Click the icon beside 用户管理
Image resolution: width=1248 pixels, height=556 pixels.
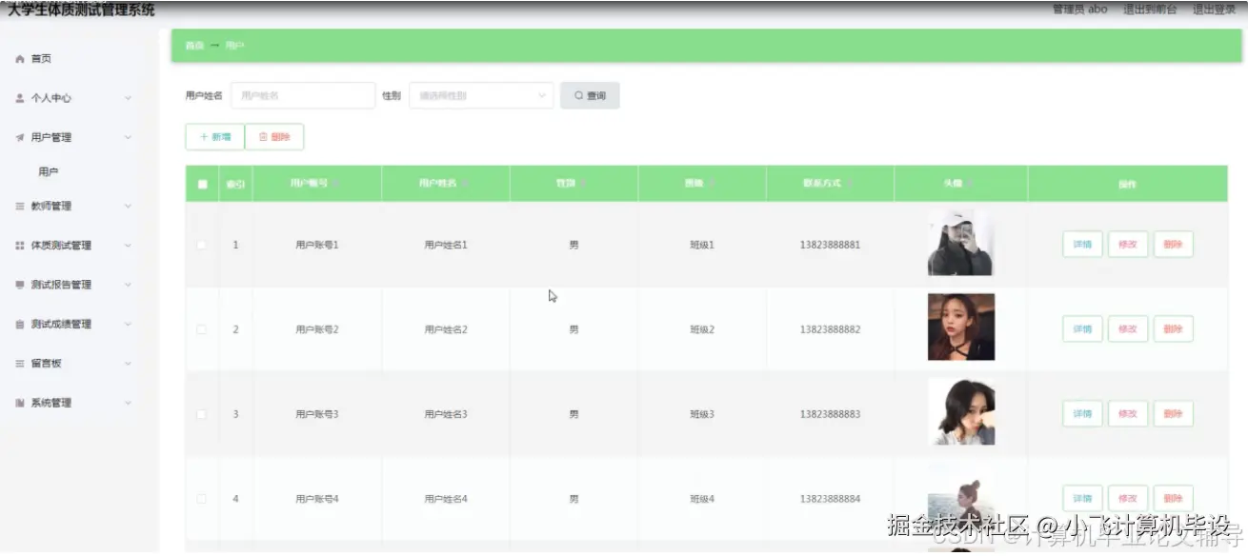click(x=19, y=137)
